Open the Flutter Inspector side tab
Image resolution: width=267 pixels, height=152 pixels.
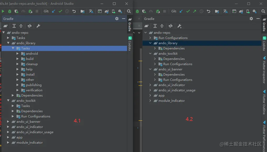click(x=264, y=70)
